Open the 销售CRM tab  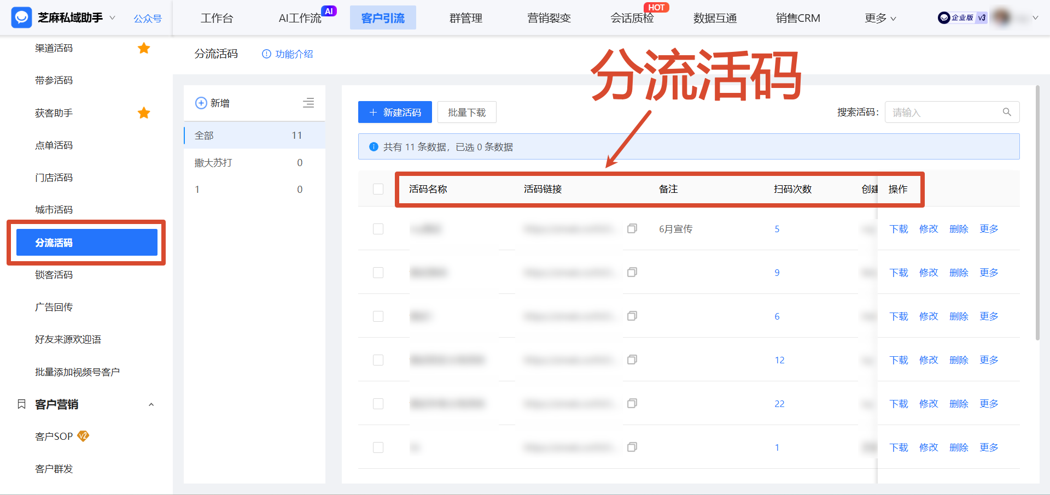point(798,18)
